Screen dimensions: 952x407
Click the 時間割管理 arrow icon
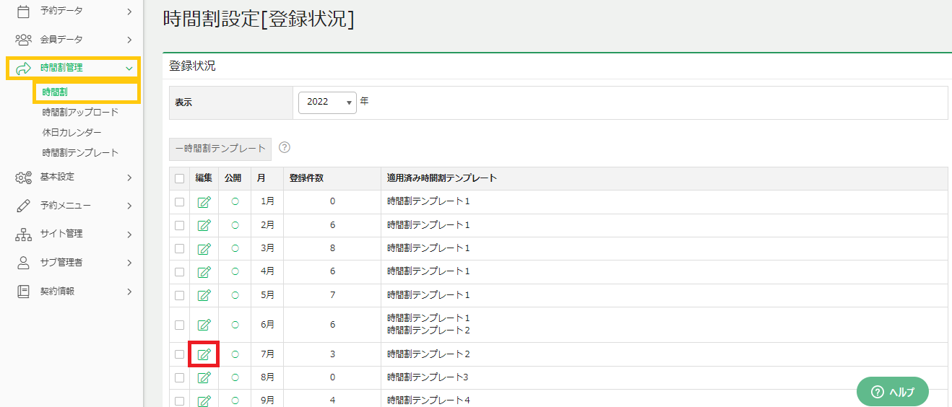[x=23, y=68]
